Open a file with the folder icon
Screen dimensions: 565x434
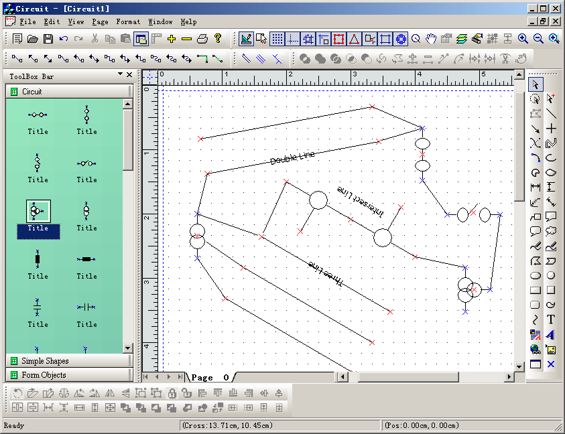click(33, 39)
